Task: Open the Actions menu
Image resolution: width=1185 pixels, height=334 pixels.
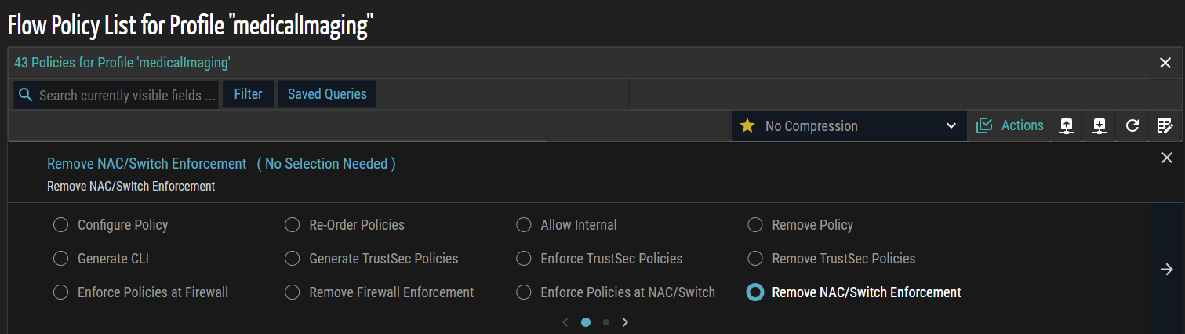Action: click(x=1011, y=125)
